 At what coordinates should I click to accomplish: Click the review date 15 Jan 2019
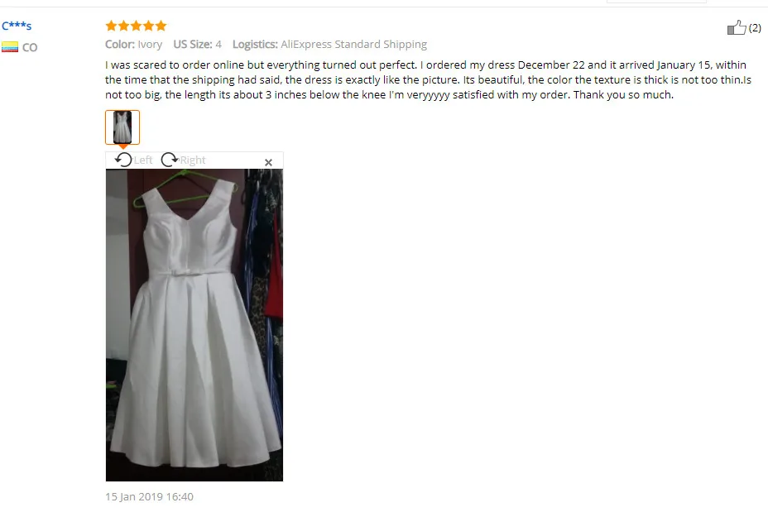pos(150,497)
